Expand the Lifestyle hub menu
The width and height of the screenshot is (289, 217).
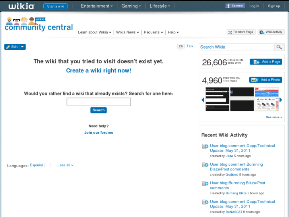pyautogui.click(x=160, y=6)
